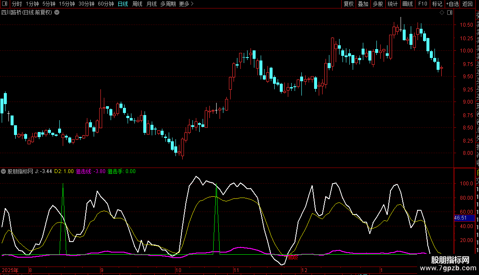This screenshot has width=479, height=275.
Task: Click the diamond marker icon above the chart
Action: tap(442, 13)
